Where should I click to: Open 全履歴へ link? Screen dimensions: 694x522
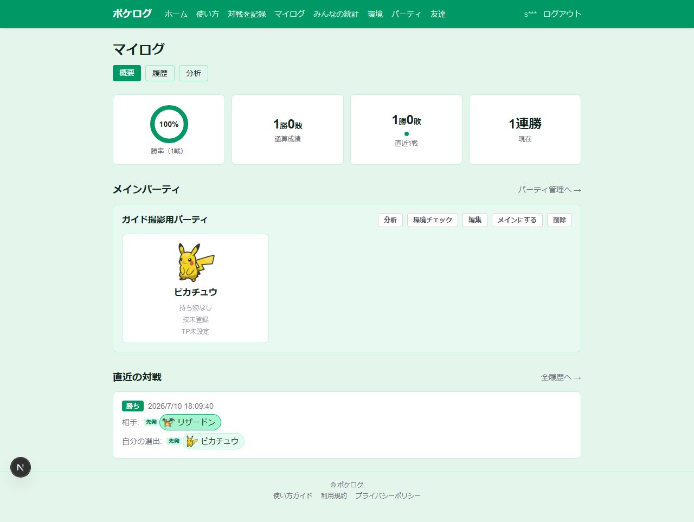coord(561,377)
